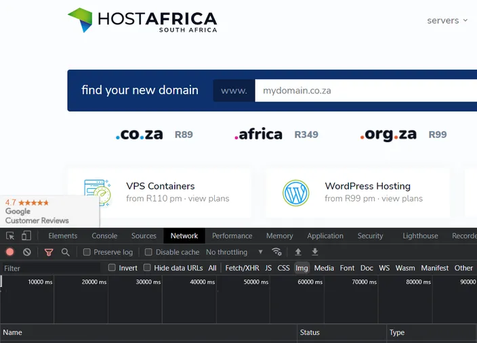Viewport: 477px width, 343px height.
Task: Clear the network log
Action: click(27, 252)
